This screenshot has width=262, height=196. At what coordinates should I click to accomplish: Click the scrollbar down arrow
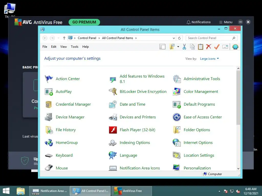coord(238,169)
